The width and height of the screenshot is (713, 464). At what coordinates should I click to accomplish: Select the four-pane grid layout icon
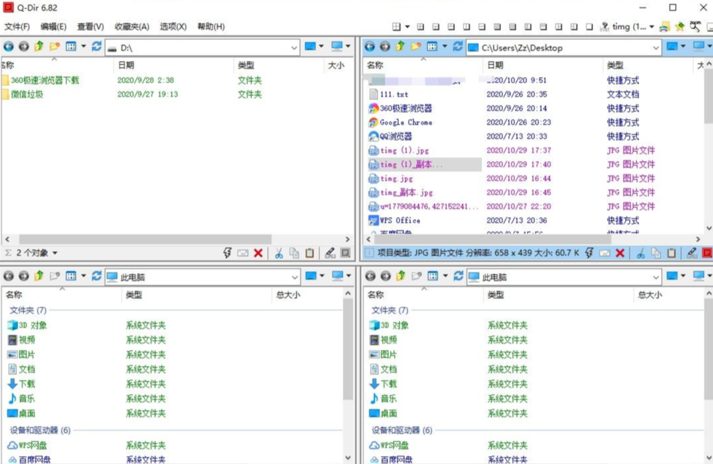tap(397, 27)
